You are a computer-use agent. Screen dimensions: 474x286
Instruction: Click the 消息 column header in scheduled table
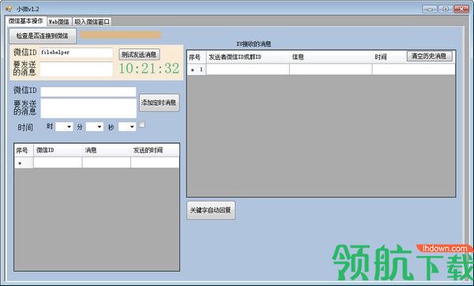click(x=107, y=150)
